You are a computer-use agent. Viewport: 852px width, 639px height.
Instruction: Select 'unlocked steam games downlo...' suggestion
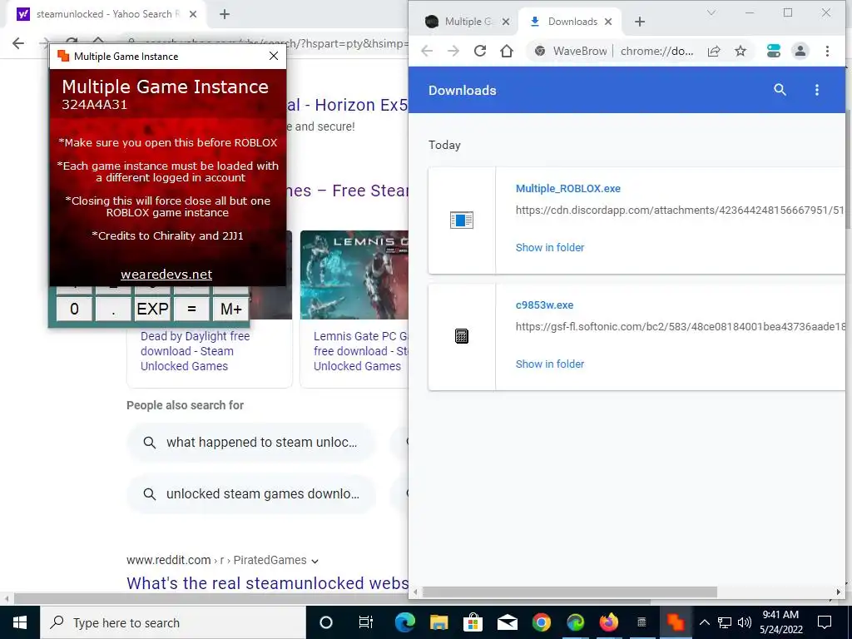[x=251, y=494]
